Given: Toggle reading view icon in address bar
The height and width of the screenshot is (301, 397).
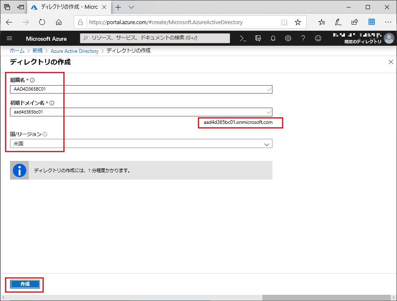Looking at the screenshot, I should [x=285, y=22].
